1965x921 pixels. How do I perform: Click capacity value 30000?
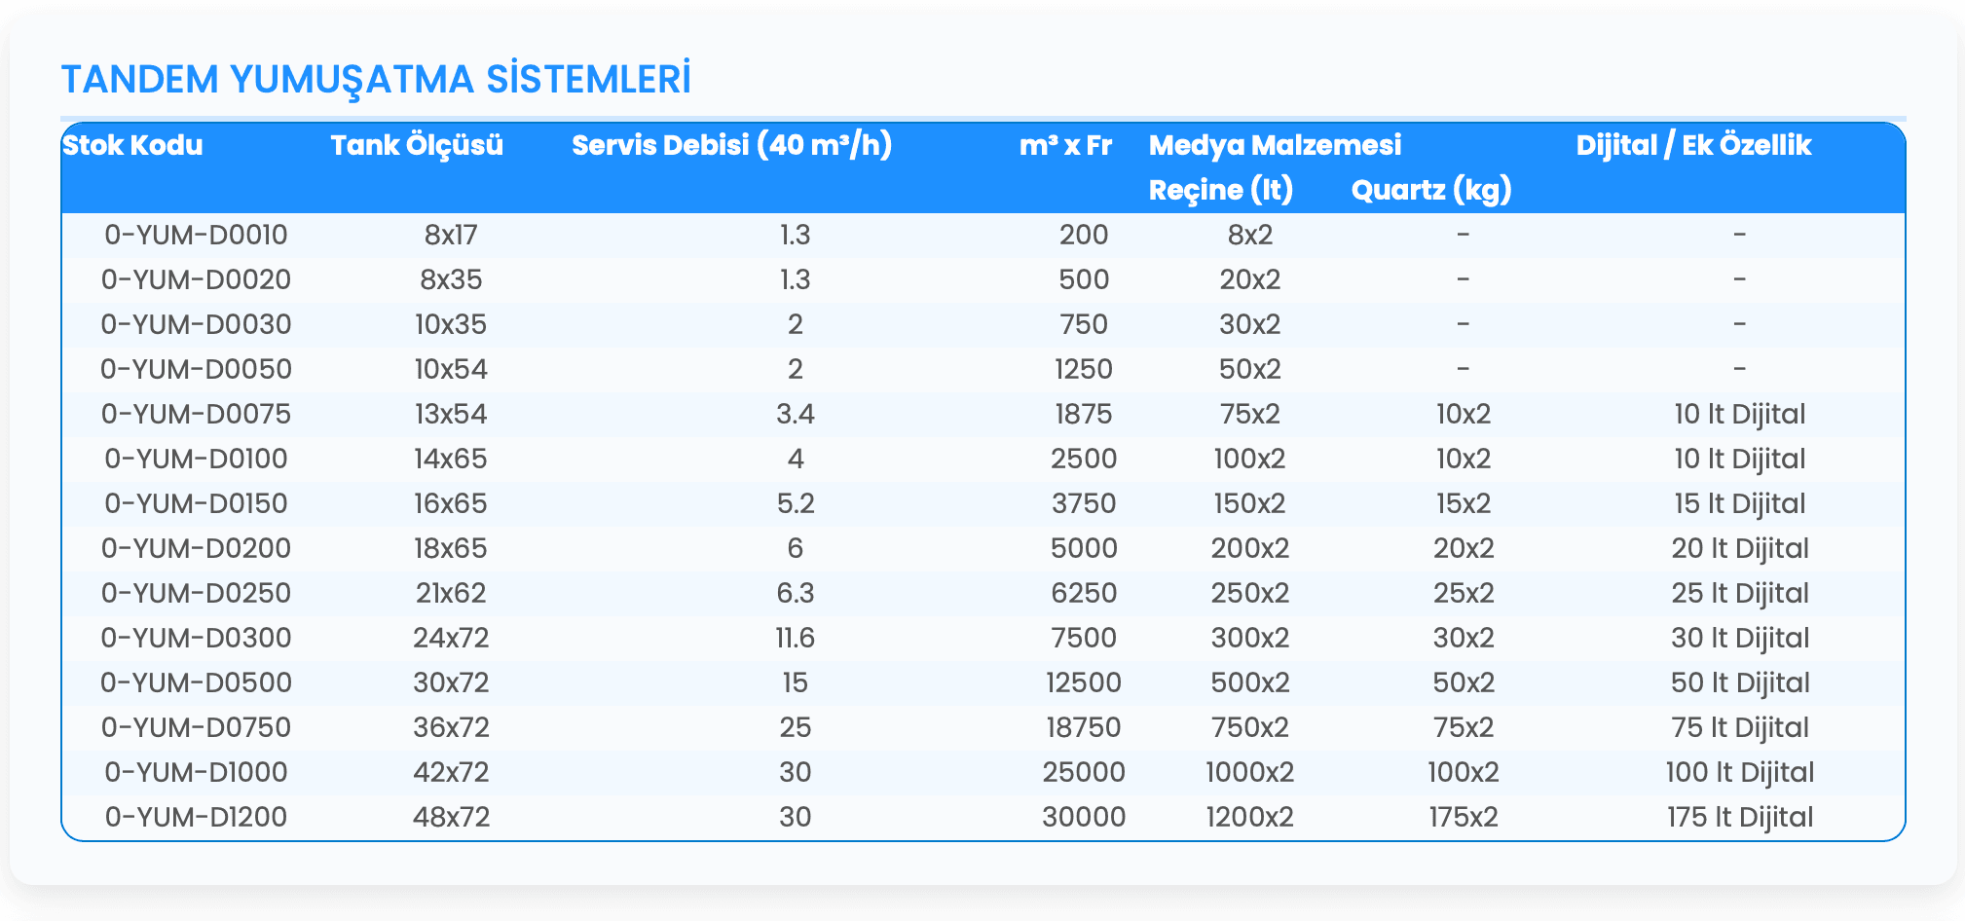tap(1084, 817)
